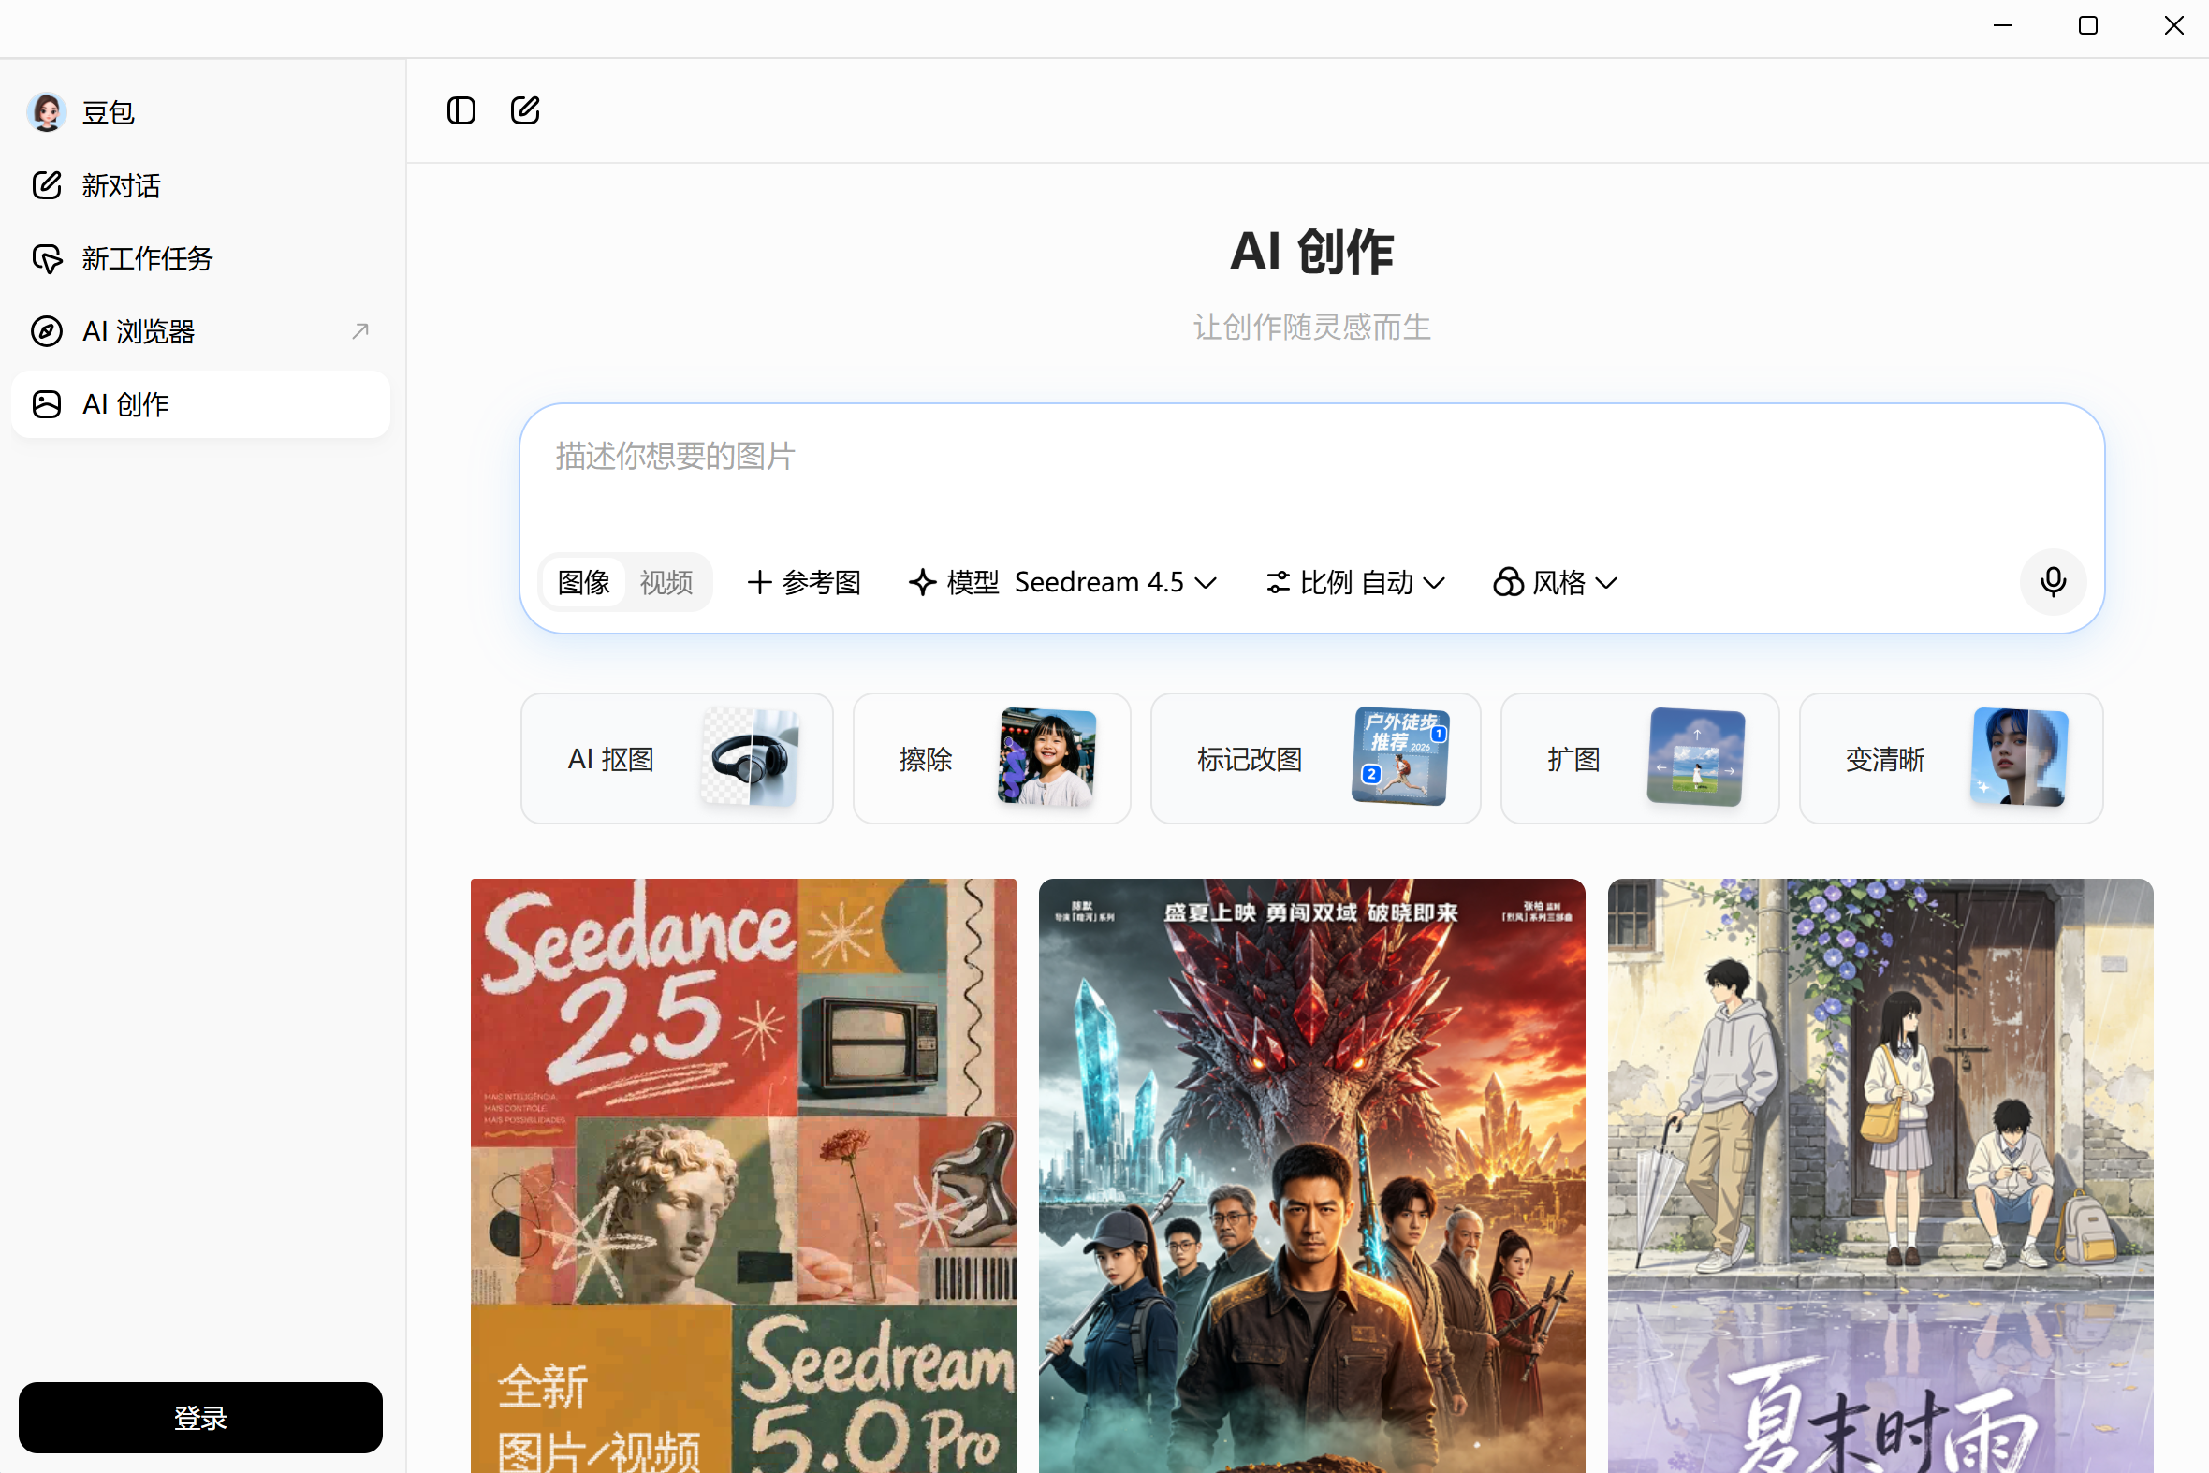
Task: Click the pencil icon beside 新对话
Action: point(46,185)
